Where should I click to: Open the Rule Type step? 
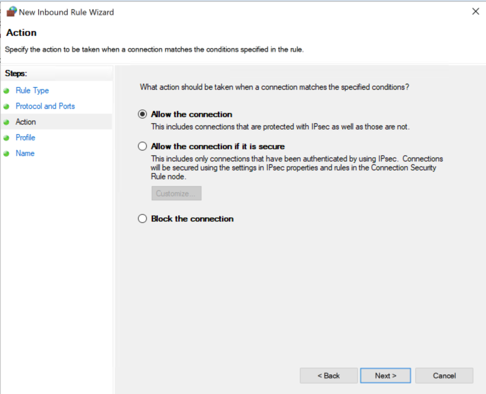(32, 90)
